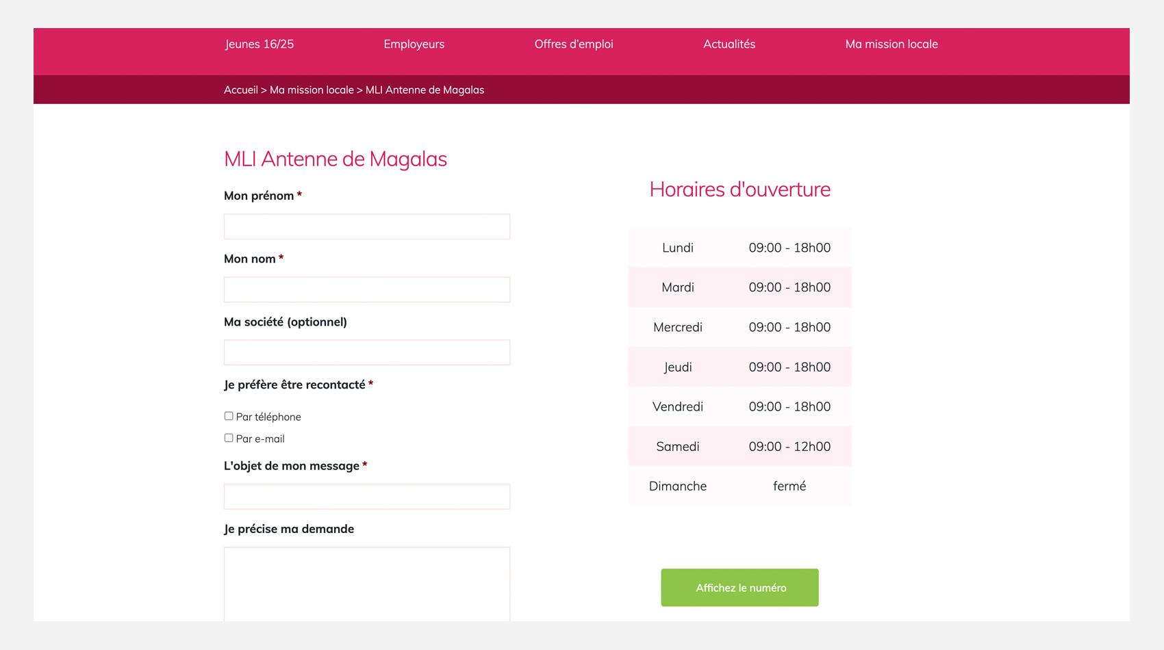Click the MLI Antenne de Magalas breadcrumb

(x=425, y=90)
